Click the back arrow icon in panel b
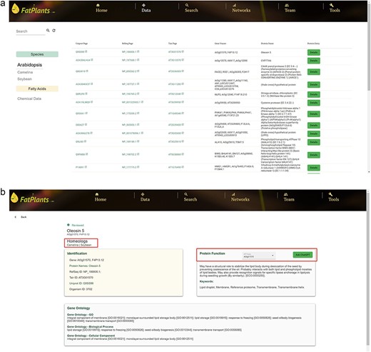Image resolution: width=371 pixels, height=352 pixels. click(16, 217)
